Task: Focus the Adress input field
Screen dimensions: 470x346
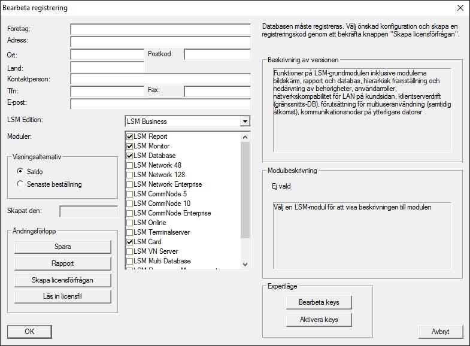Action: click(160, 42)
